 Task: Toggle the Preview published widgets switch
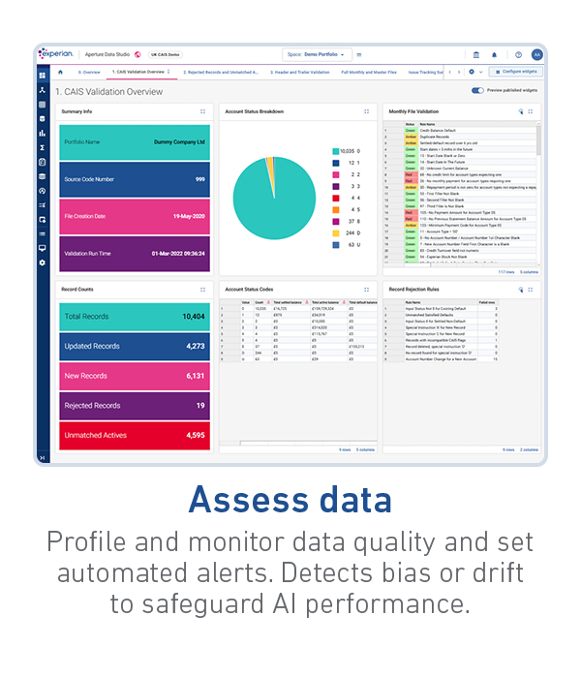pyautogui.click(x=477, y=90)
